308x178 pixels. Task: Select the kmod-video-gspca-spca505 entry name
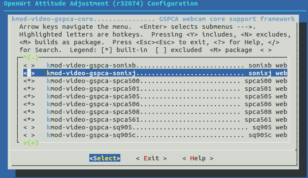93,96
